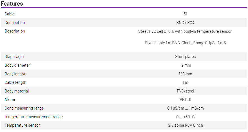Select the 0 ... +60 °C temperature value
This screenshot has height=132, width=248.
[185, 117]
